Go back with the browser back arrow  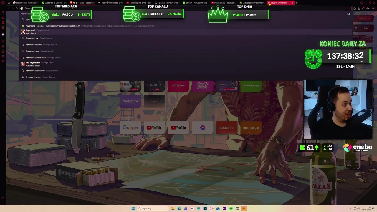coord(9,9)
